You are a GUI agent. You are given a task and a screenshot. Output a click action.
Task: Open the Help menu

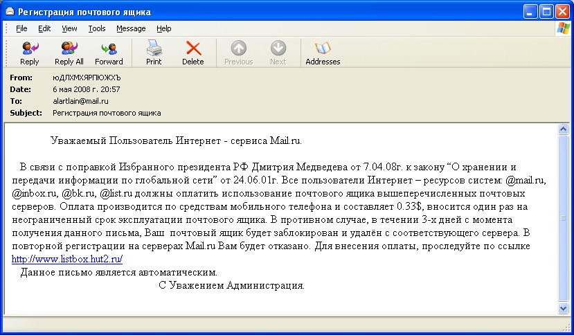pyautogui.click(x=163, y=28)
